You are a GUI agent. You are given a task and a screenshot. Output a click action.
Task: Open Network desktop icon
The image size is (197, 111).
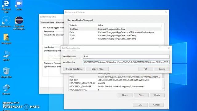pos(6,89)
